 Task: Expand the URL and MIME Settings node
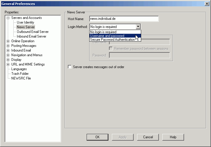(8, 64)
